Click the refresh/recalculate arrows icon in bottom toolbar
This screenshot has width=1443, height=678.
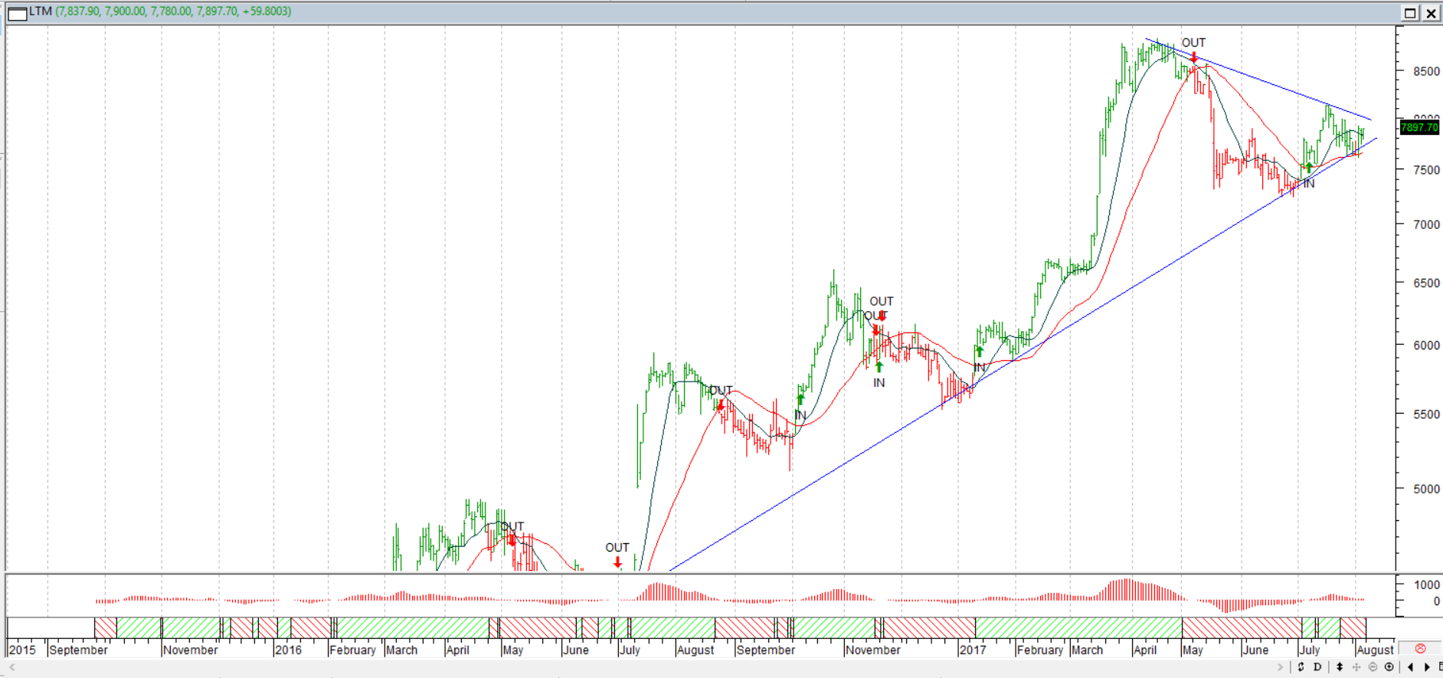point(1301,667)
